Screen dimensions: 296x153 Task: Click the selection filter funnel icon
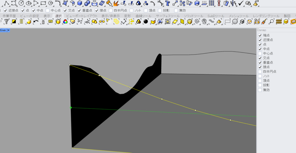tap(7, 22)
